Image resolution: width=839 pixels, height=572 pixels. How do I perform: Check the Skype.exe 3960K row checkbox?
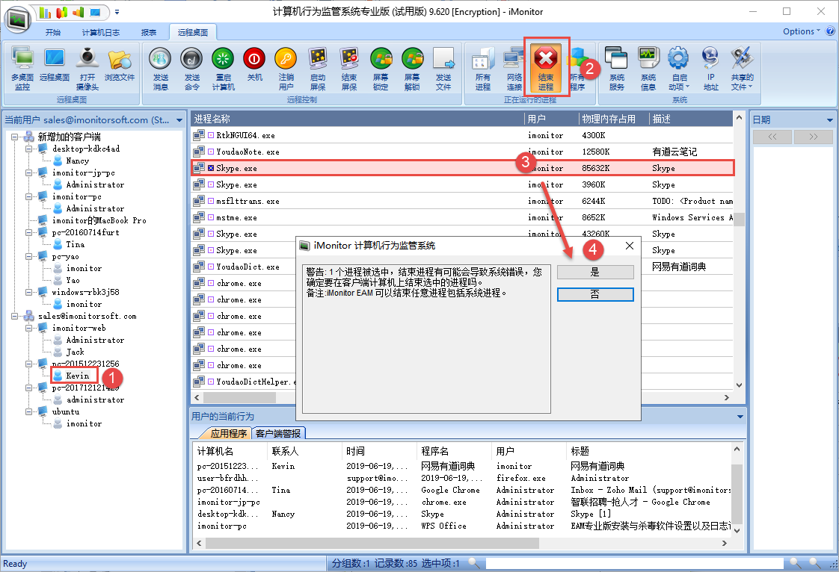(211, 184)
